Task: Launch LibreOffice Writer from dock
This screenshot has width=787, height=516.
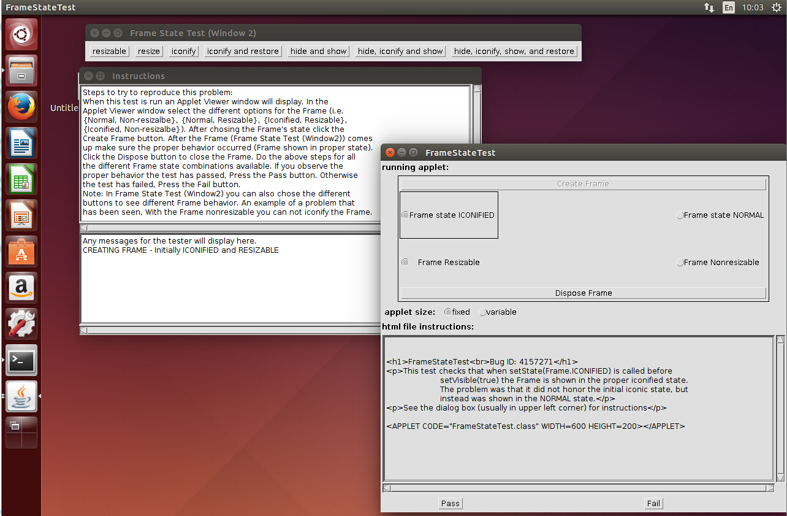Action: click(x=21, y=143)
